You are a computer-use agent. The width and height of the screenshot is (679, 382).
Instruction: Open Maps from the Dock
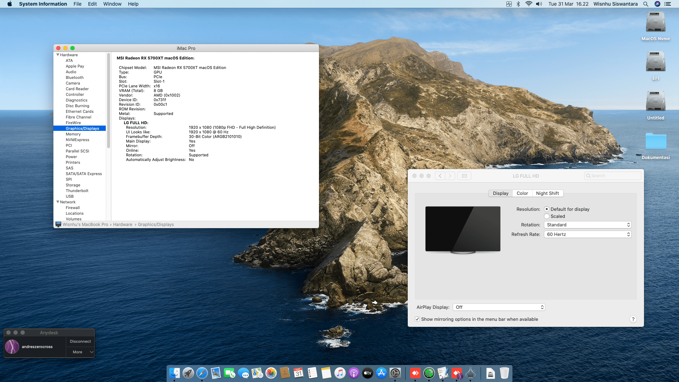(x=257, y=373)
